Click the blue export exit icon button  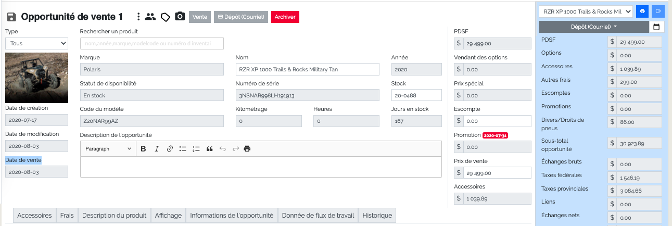pyautogui.click(x=658, y=11)
